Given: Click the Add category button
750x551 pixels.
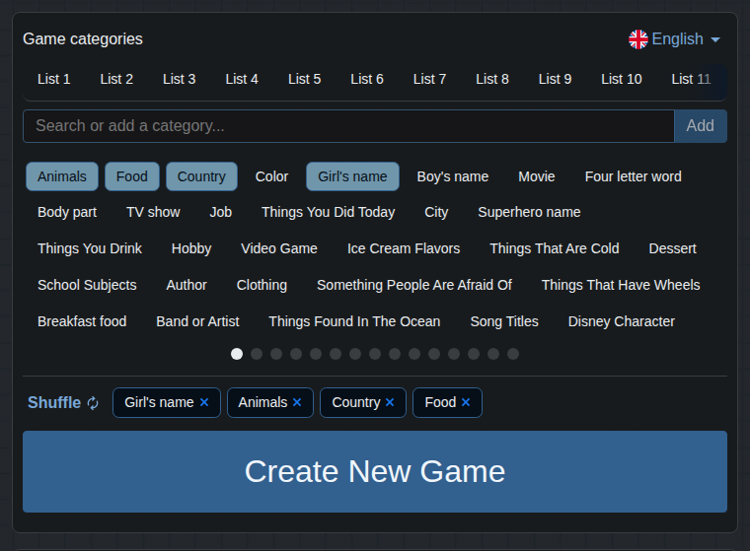Looking at the screenshot, I should click(x=701, y=126).
